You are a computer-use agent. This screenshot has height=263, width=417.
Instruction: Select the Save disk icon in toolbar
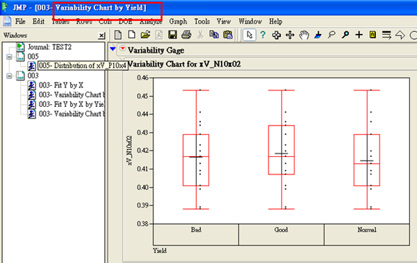(172, 35)
